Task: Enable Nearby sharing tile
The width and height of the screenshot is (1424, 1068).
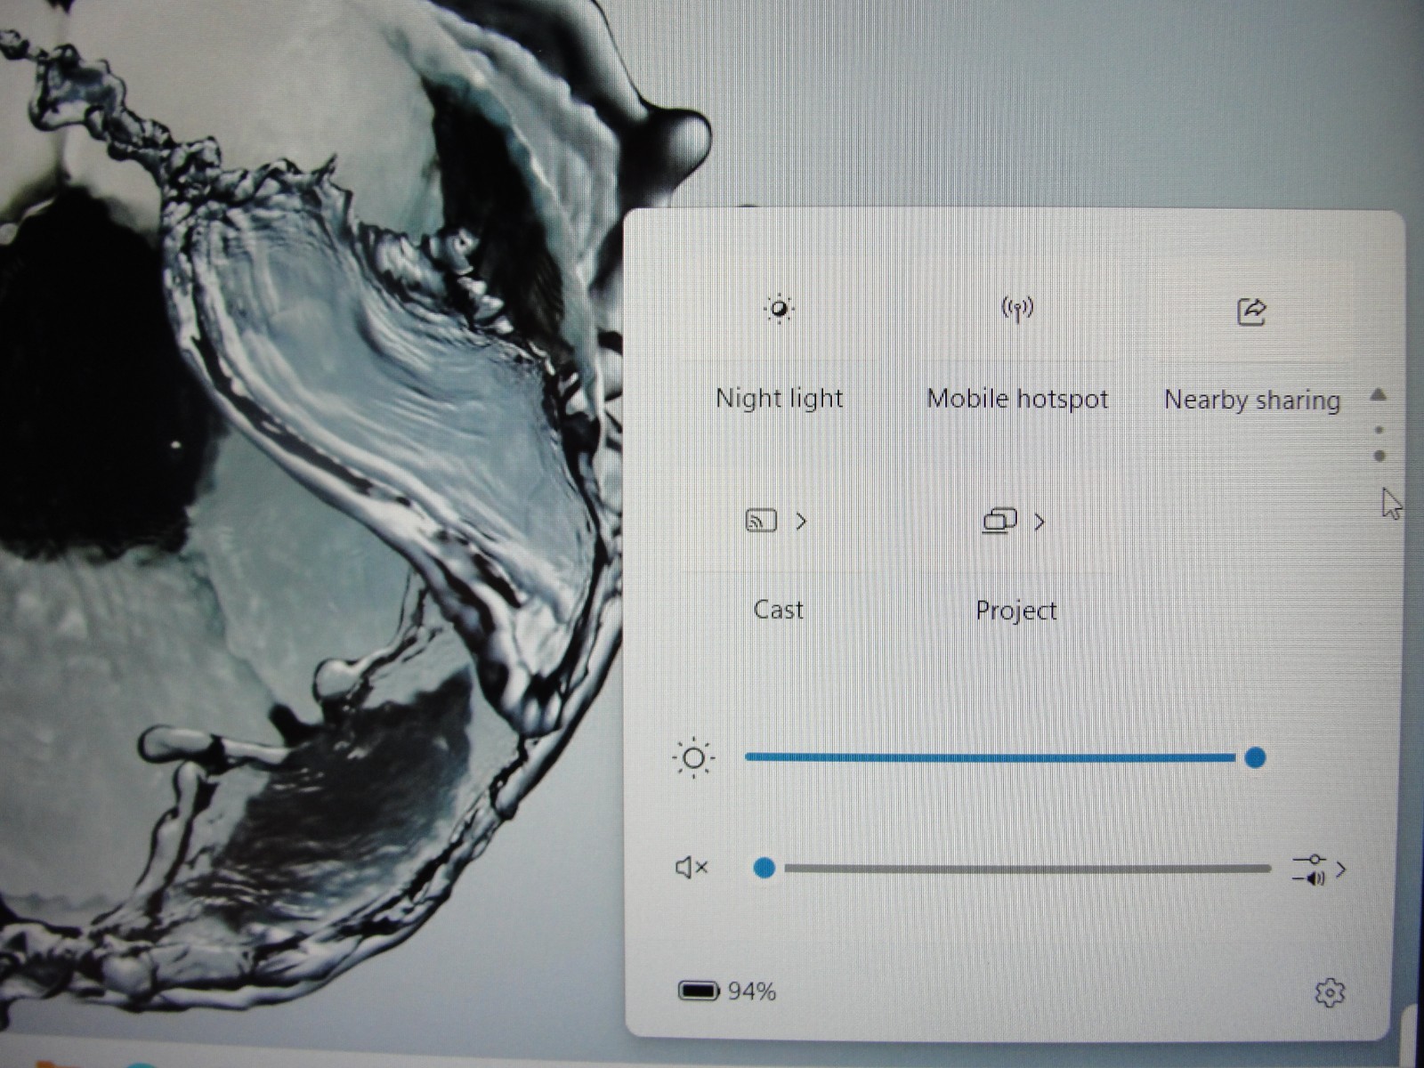Action: (x=1251, y=311)
